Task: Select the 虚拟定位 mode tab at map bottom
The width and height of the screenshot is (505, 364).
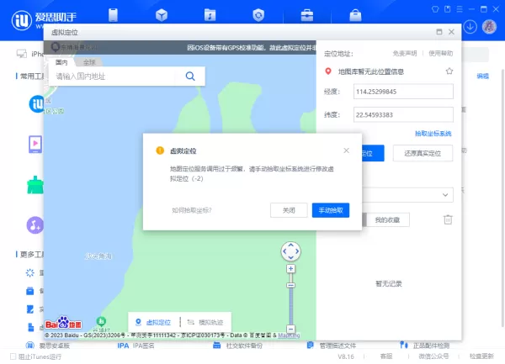Action: click(x=153, y=322)
